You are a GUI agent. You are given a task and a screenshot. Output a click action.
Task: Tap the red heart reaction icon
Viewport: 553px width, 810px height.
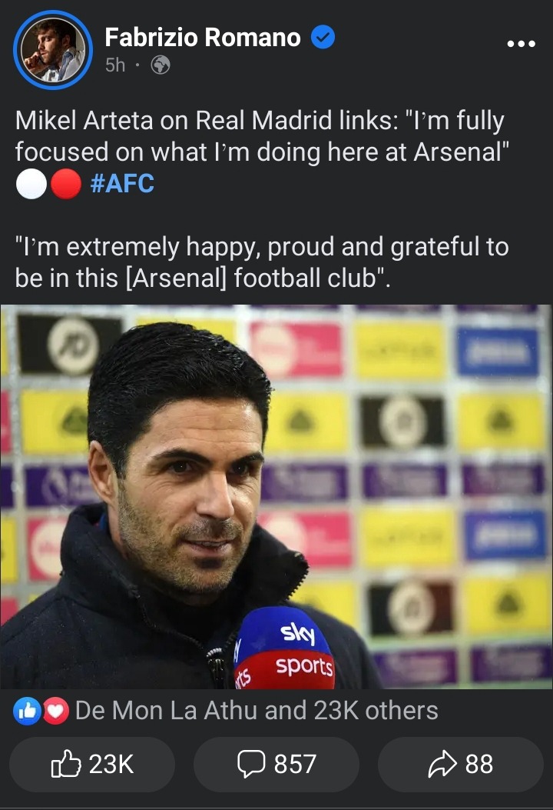55,711
